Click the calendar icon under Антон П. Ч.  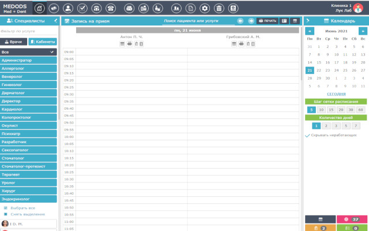tap(122, 44)
